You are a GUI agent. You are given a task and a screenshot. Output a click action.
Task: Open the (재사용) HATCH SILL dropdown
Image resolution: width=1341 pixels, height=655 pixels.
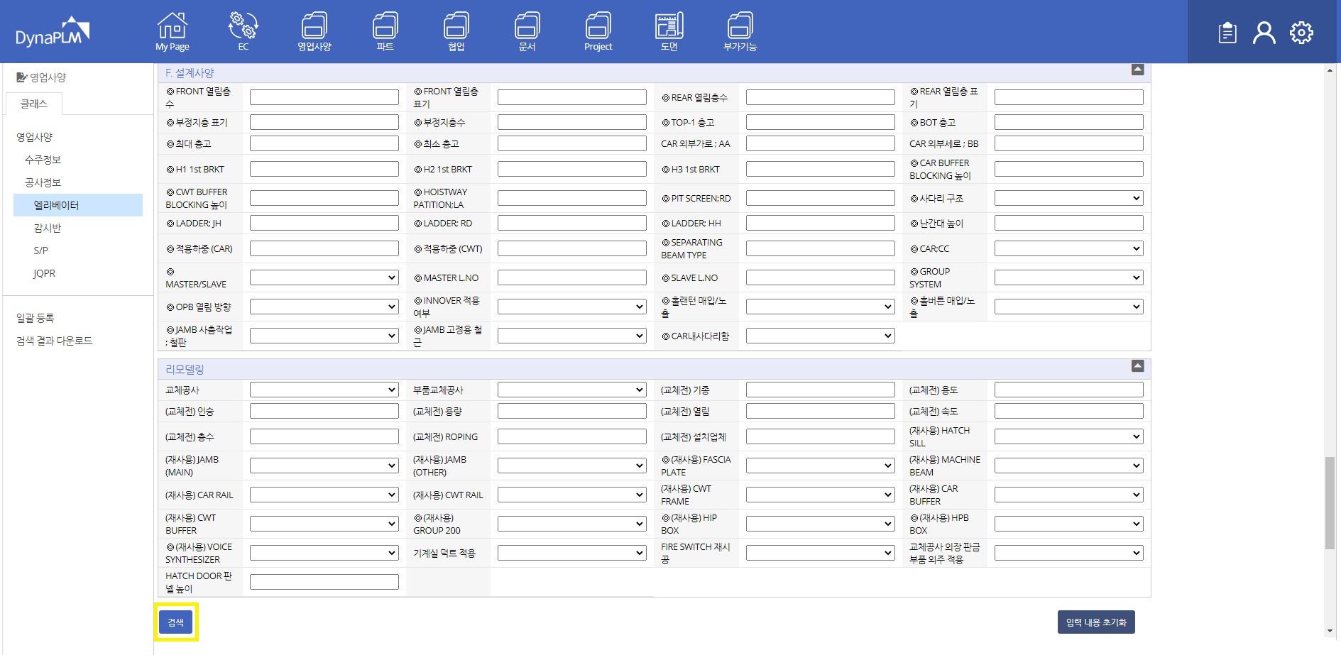tap(1069, 437)
